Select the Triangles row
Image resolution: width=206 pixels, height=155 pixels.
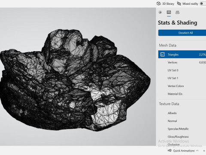[x=182, y=54]
